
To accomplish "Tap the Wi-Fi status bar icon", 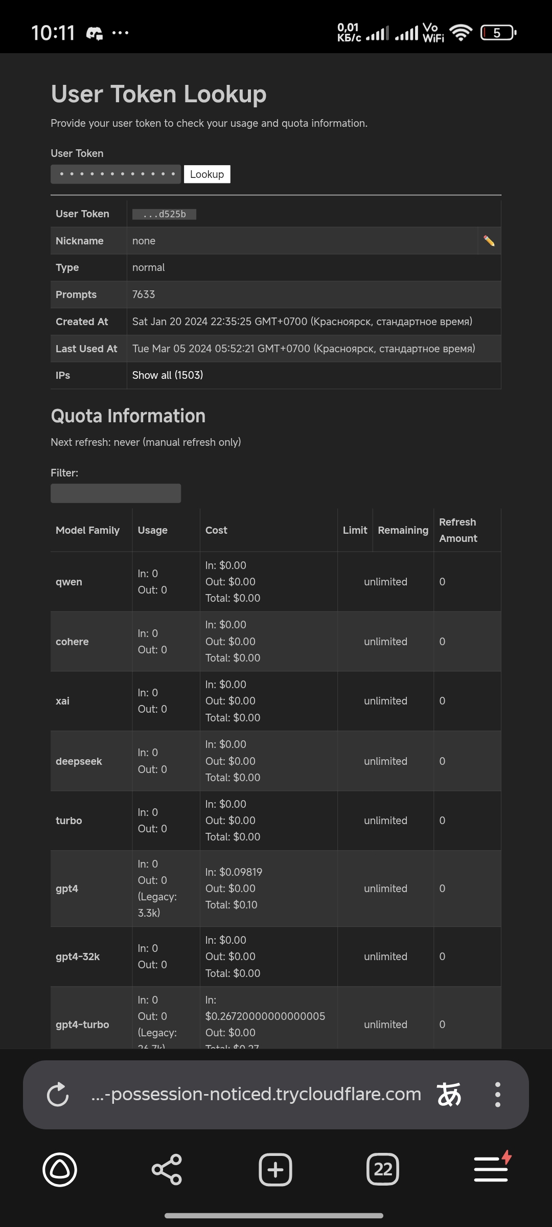I will [x=461, y=33].
